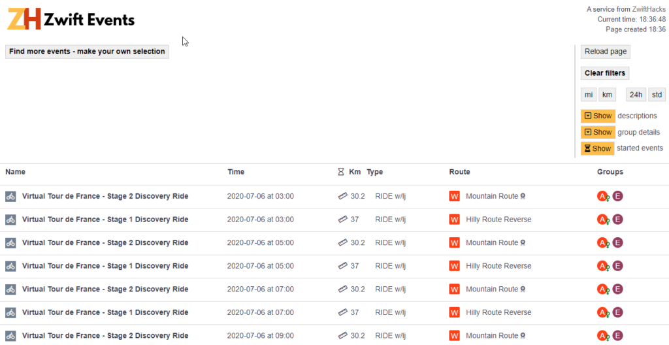Open Stage 1 Discovery Ride at 03:00

(105, 220)
